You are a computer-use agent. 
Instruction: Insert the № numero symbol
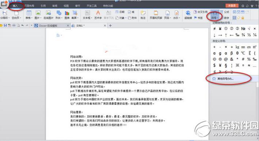(x=243, y=29)
